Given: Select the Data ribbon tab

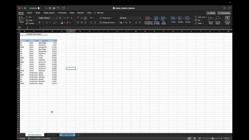Looking at the screenshot, I should [72, 13].
